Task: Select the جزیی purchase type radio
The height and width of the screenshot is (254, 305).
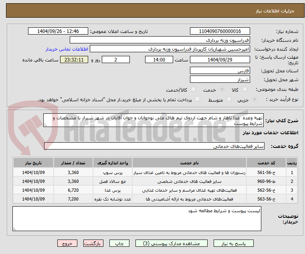Action: coord(255,99)
